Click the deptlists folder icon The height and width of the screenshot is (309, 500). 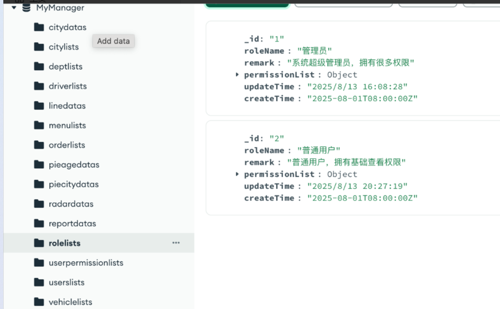pyautogui.click(x=39, y=66)
